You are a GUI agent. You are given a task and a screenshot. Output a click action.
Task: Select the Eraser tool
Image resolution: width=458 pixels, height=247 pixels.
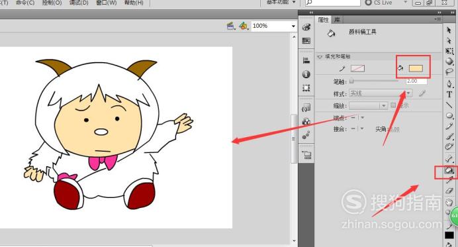[x=449, y=191]
